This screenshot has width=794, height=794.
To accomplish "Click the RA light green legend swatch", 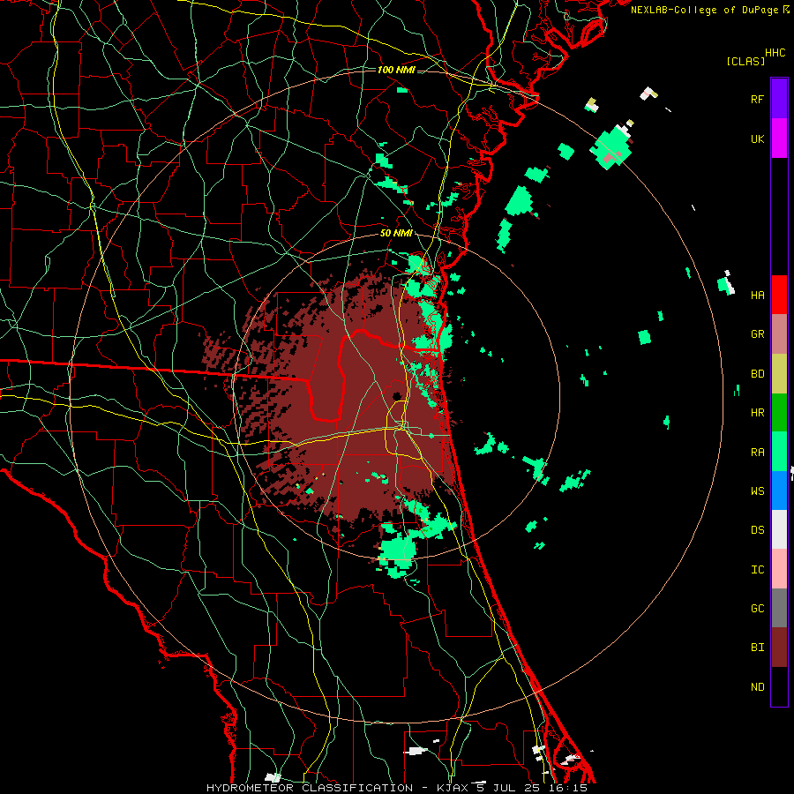I will (x=779, y=452).
